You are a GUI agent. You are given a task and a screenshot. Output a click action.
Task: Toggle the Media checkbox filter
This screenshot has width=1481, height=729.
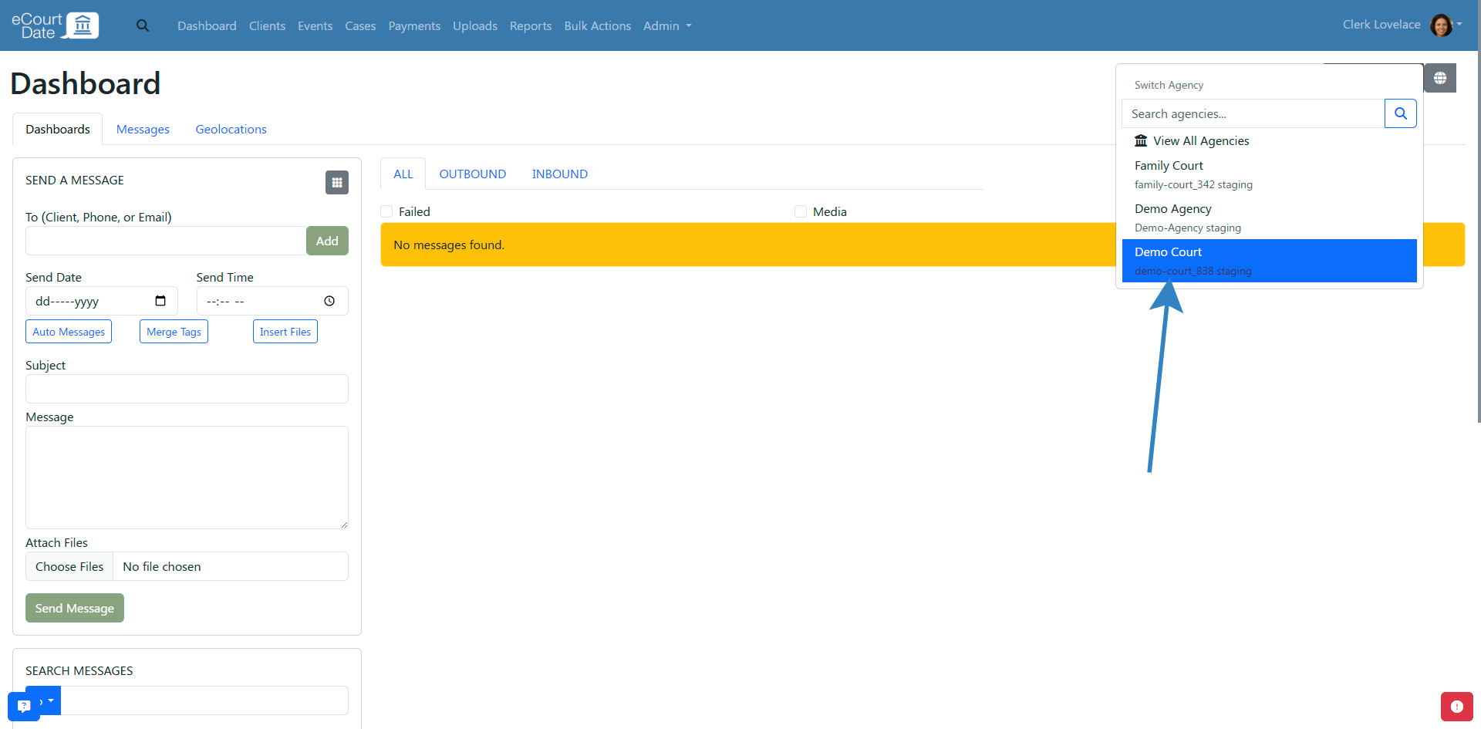click(x=801, y=211)
